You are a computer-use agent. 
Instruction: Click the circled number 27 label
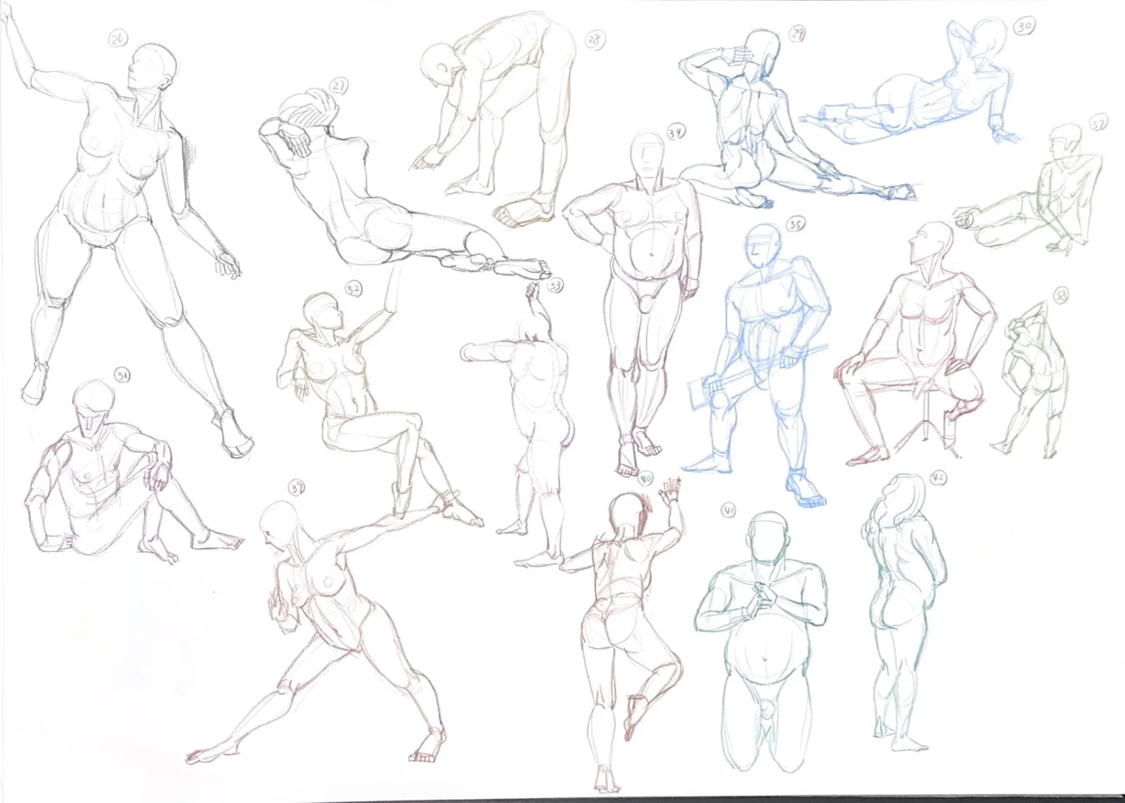[340, 86]
